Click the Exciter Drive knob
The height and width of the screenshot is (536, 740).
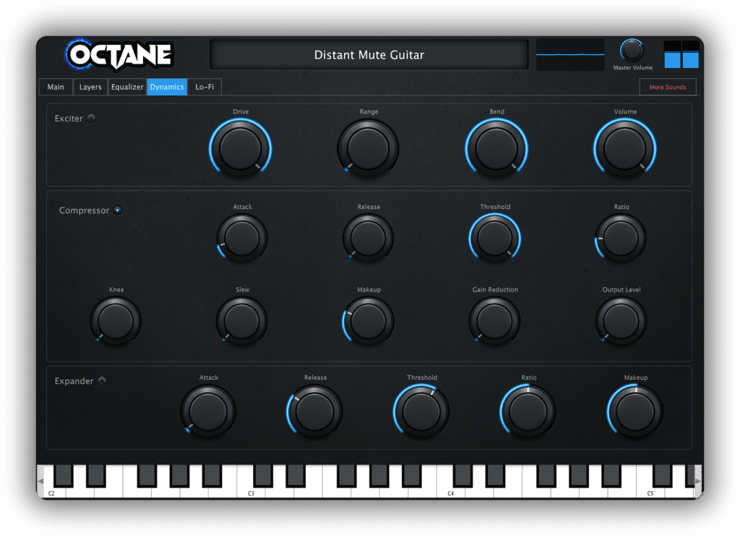pos(240,148)
